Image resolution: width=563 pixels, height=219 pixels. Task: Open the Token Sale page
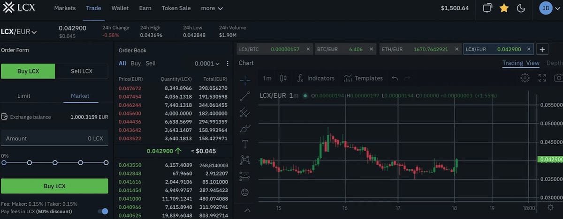point(176,8)
